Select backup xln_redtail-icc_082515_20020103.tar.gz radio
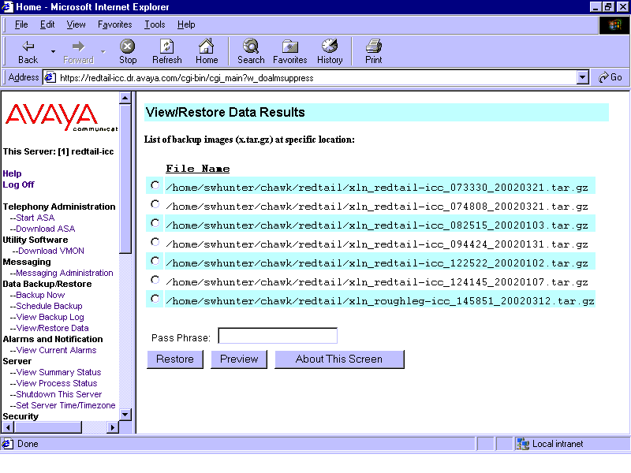631x473 pixels. 155,223
